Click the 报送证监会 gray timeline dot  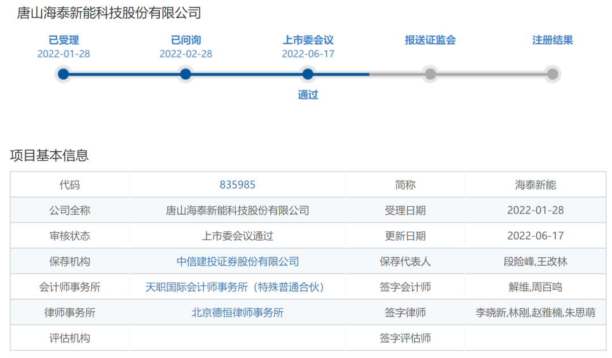(430, 74)
